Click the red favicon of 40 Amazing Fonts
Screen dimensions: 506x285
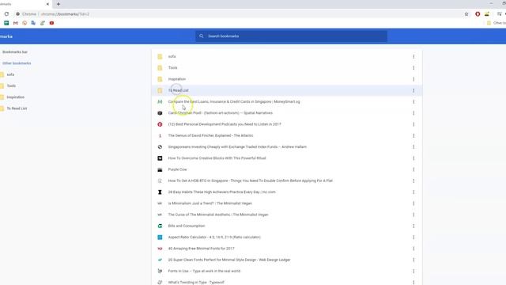point(160,249)
